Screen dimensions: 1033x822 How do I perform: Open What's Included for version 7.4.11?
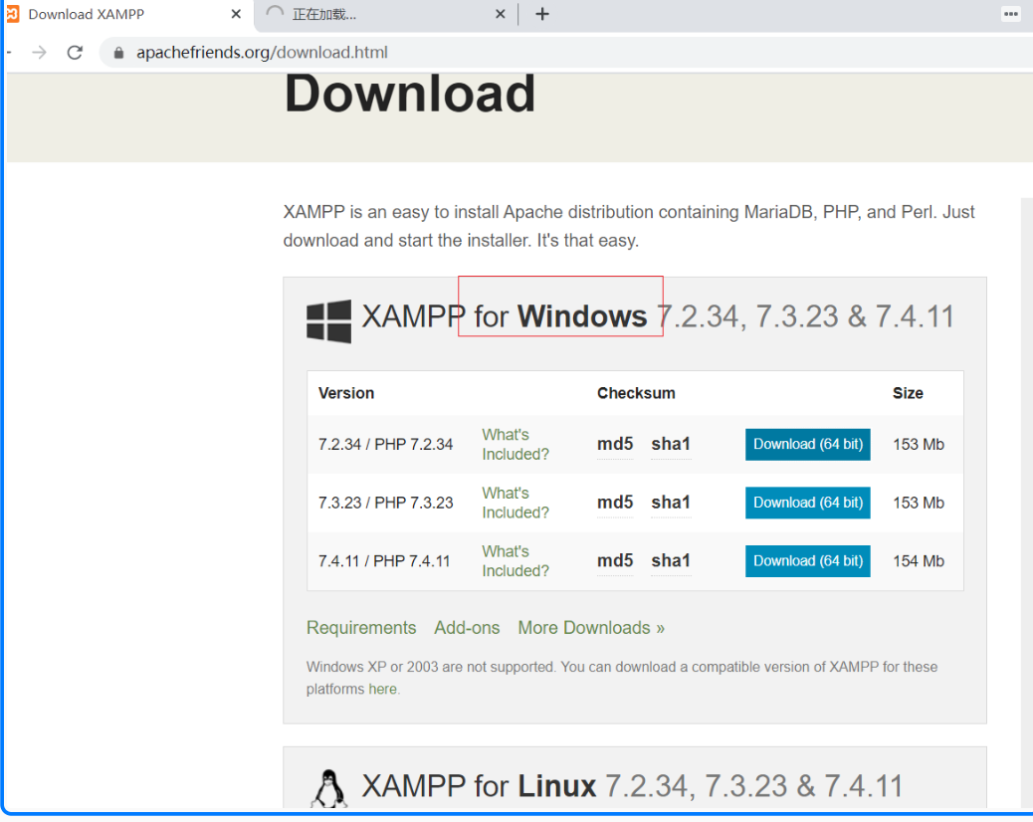coord(516,561)
